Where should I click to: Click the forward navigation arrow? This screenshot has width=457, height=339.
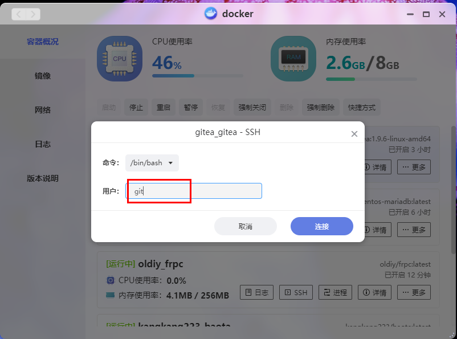33,14
